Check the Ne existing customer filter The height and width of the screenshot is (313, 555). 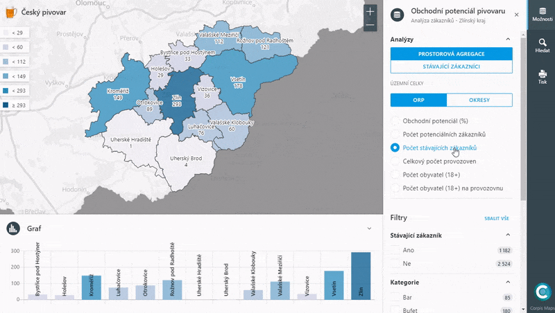[x=395, y=264]
